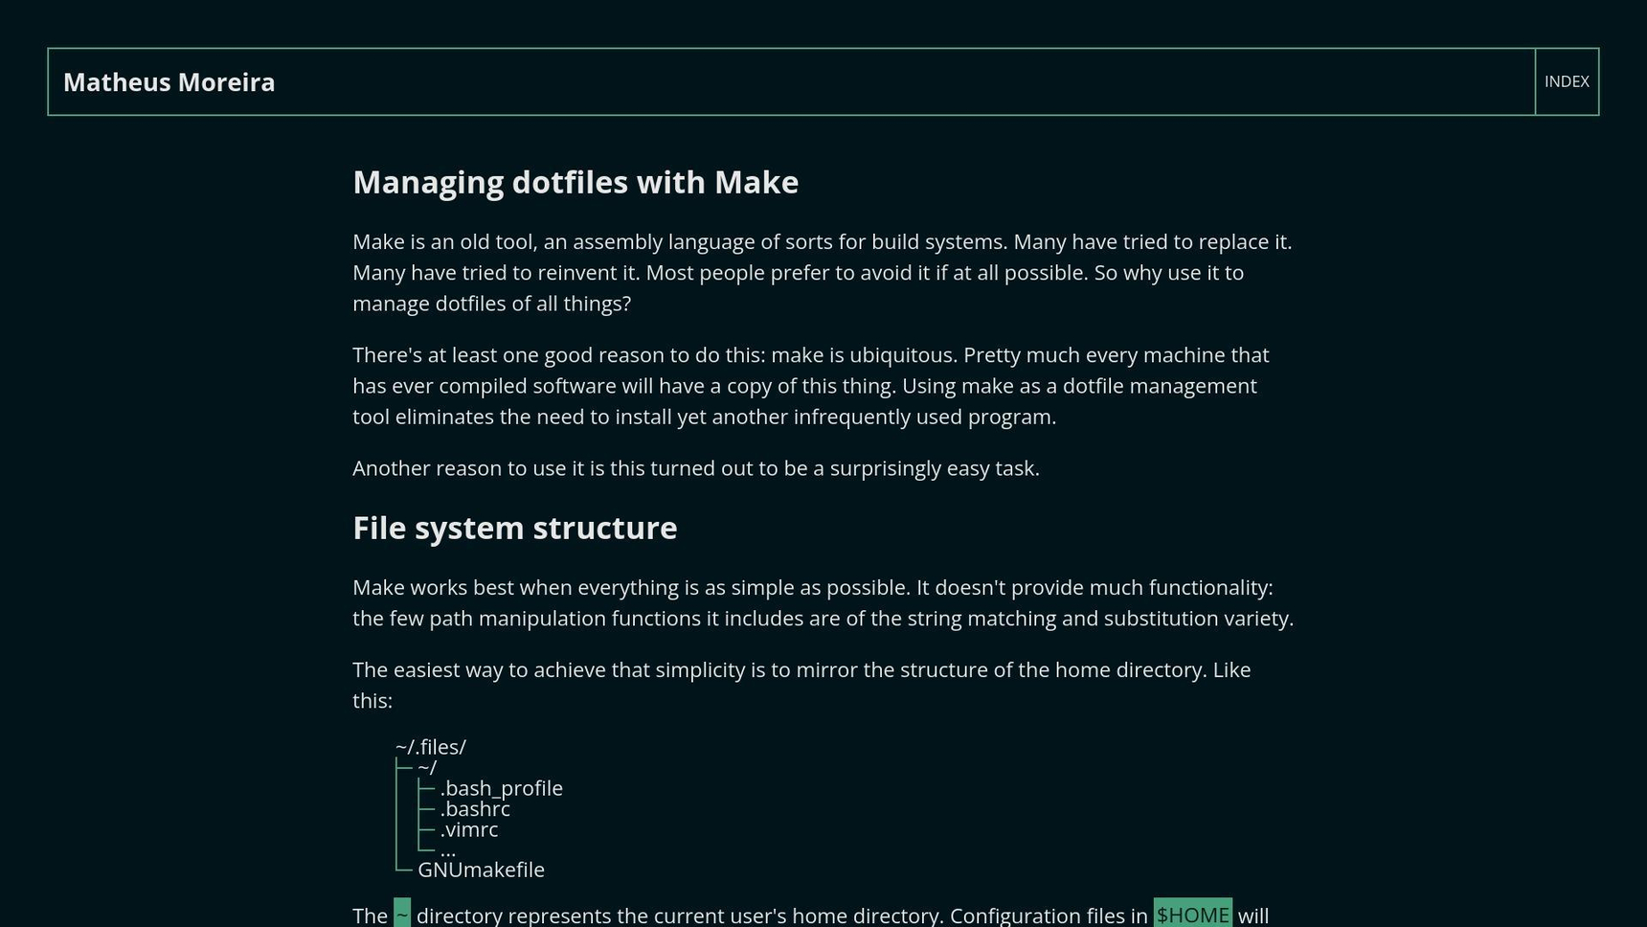The height and width of the screenshot is (927, 1647).
Task: Click paragraph starting 'The easiest way to achieve'
Action: (x=823, y=685)
